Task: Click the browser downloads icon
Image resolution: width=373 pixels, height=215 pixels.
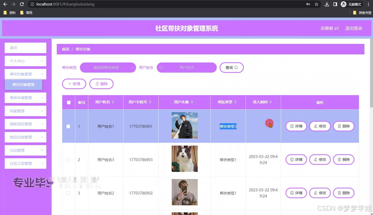Action: [327, 4]
